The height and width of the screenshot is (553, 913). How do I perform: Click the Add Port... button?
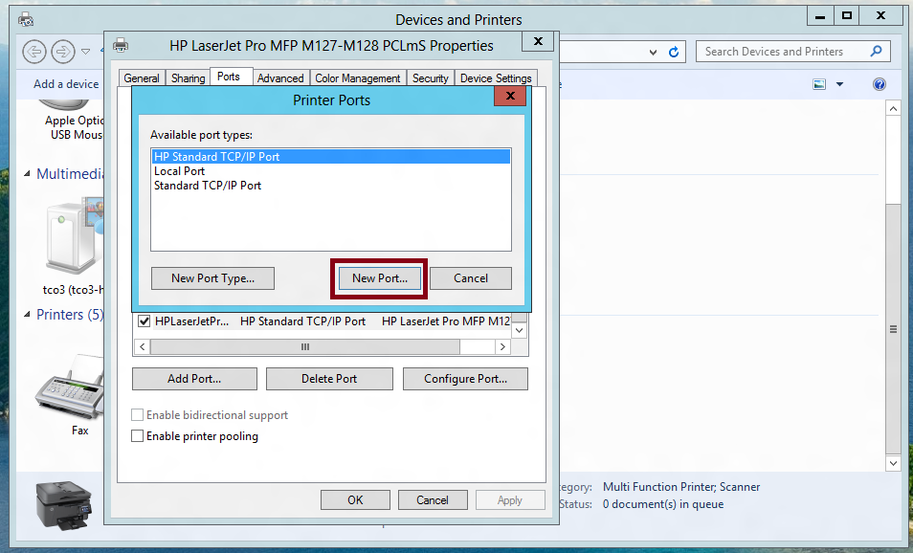(194, 379)
